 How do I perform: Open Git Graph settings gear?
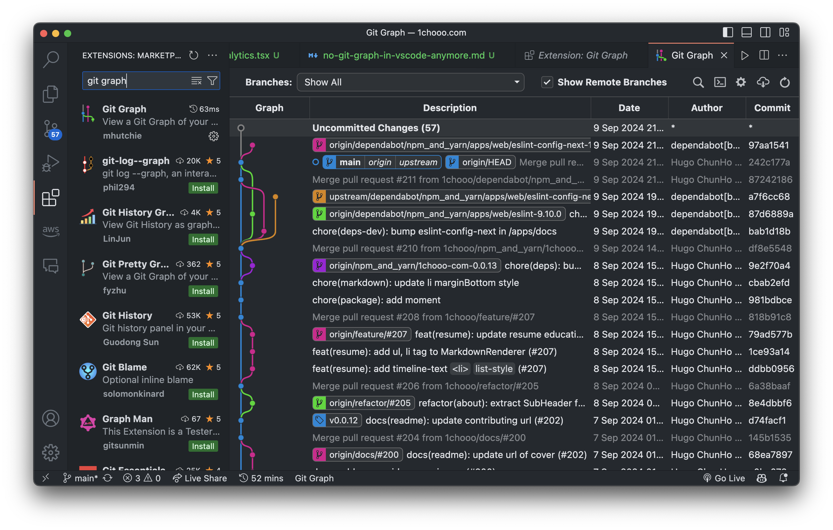(x=741, y=82)
